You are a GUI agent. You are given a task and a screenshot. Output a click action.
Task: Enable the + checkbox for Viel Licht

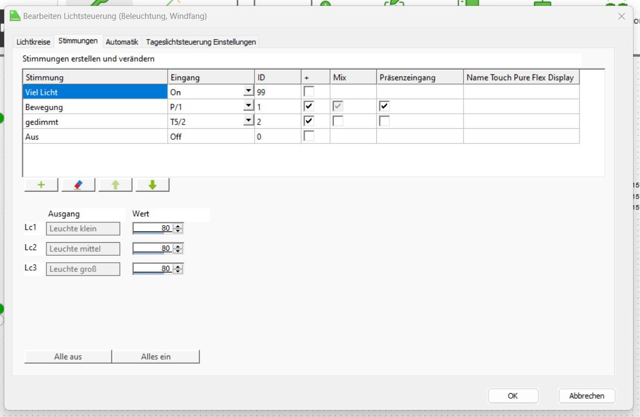click(x=309, y=92)
